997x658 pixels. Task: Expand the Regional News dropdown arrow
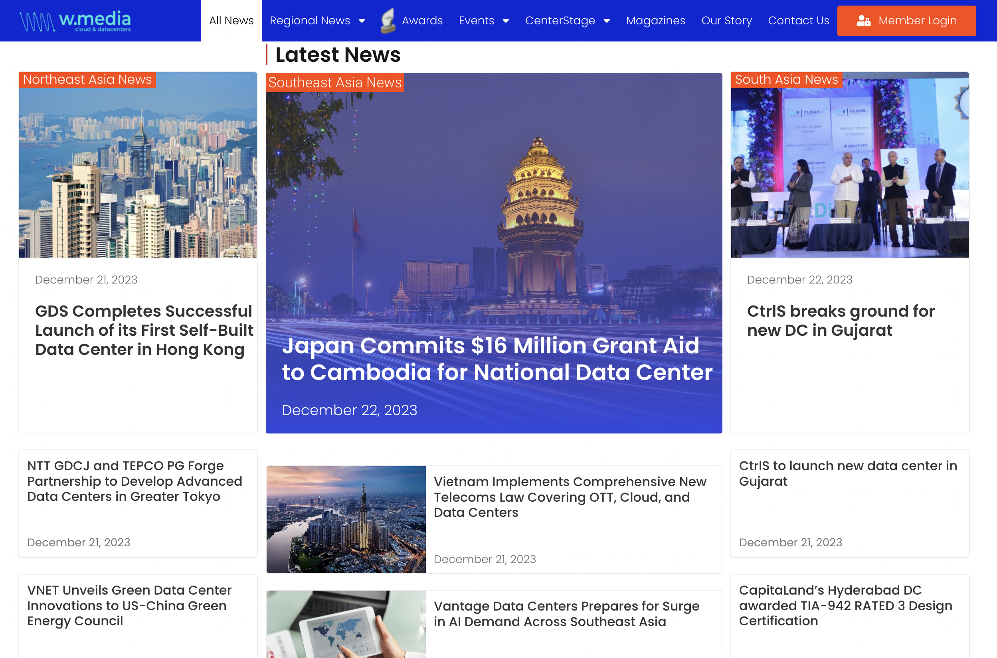pos(362,21)
